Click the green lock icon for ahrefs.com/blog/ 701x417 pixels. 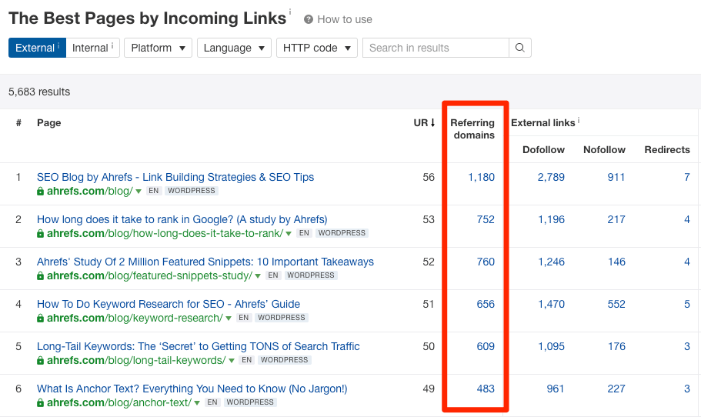(x=41, y=191)
